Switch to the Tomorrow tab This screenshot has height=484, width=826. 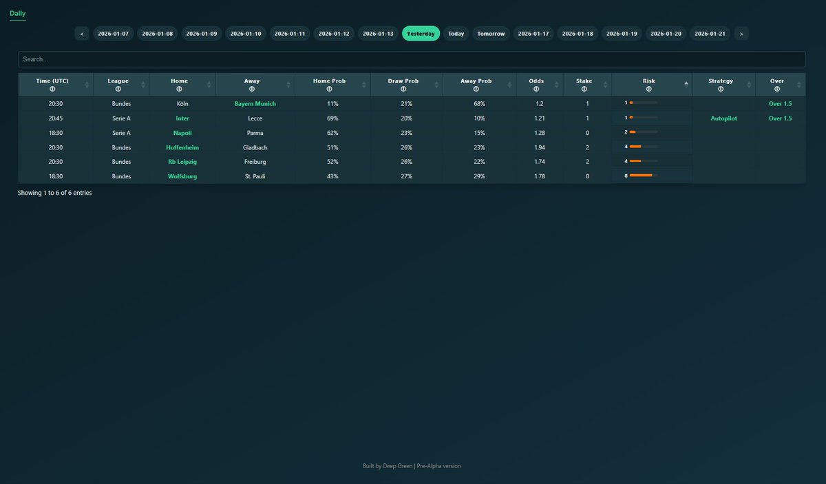pos(491,33)
